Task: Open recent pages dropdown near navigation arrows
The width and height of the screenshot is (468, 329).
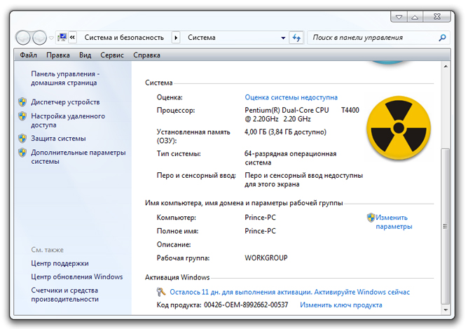Action: 53,38
